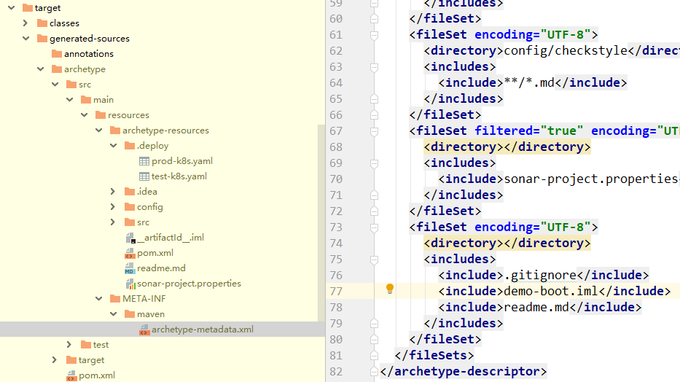Expand the test folder arrow
The image size is (680, 382).
(x=69, y=345)
